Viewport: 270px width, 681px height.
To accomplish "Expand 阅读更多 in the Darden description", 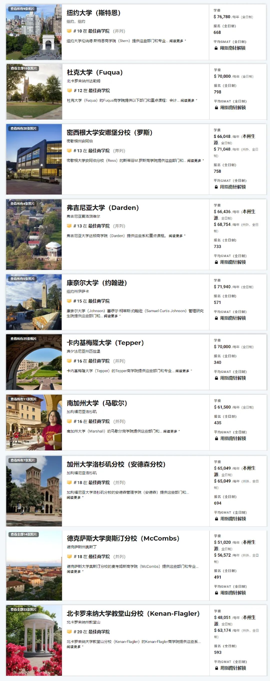I will (x=176, y=236).
